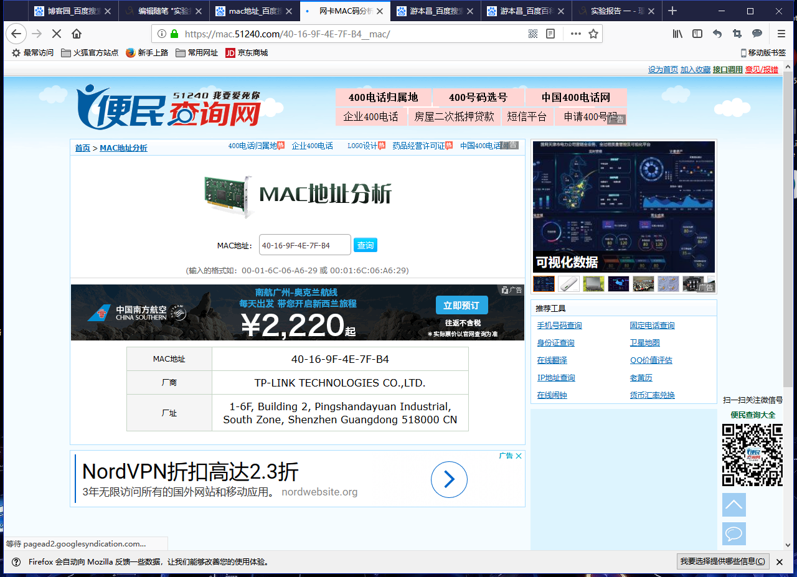Open the 常用网址 bookmark folder
Viewport: 797px width, 577px height.
197,53
